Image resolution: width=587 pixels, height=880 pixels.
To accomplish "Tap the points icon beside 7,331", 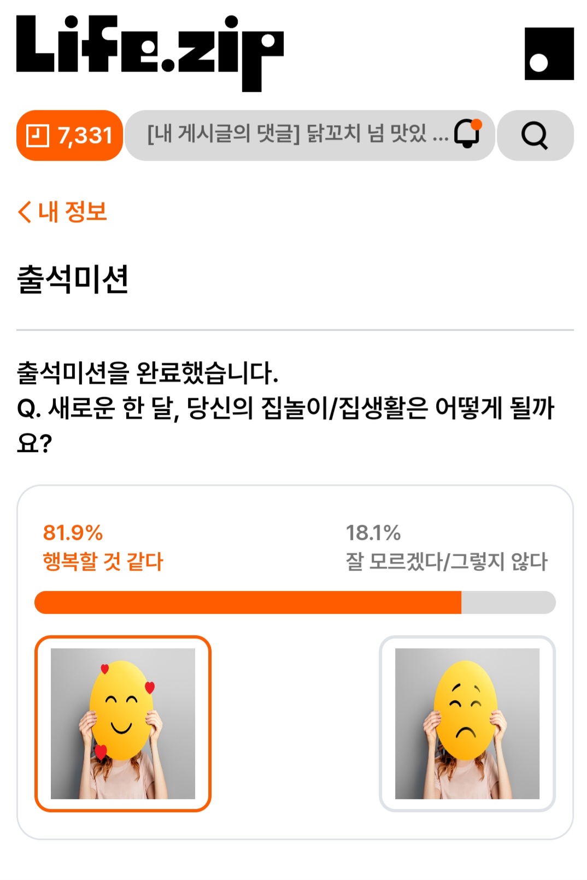I will coord(38,135).
